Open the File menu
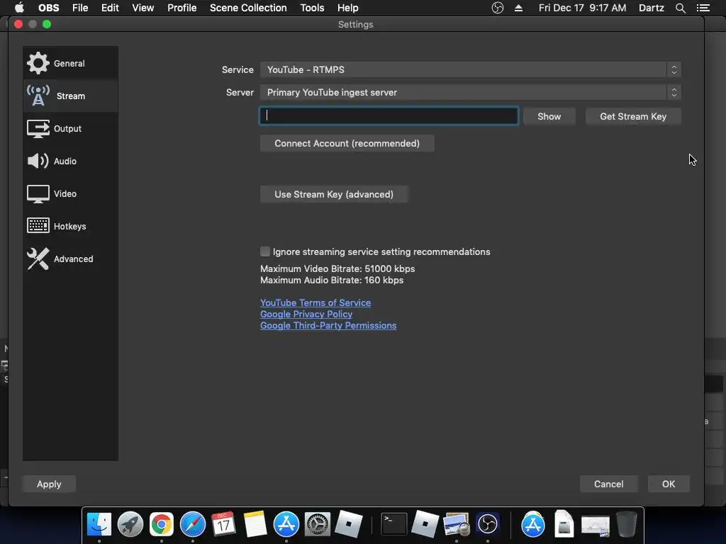Screen dimensions: 726x544 (x=80, y=8)
